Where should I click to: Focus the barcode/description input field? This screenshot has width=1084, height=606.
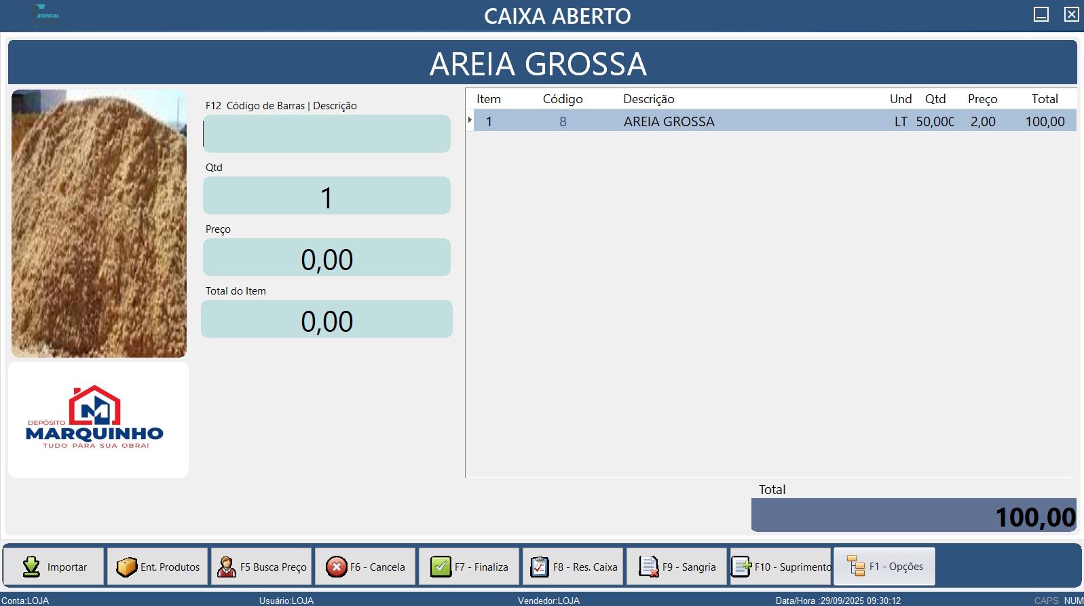[326, 134]
